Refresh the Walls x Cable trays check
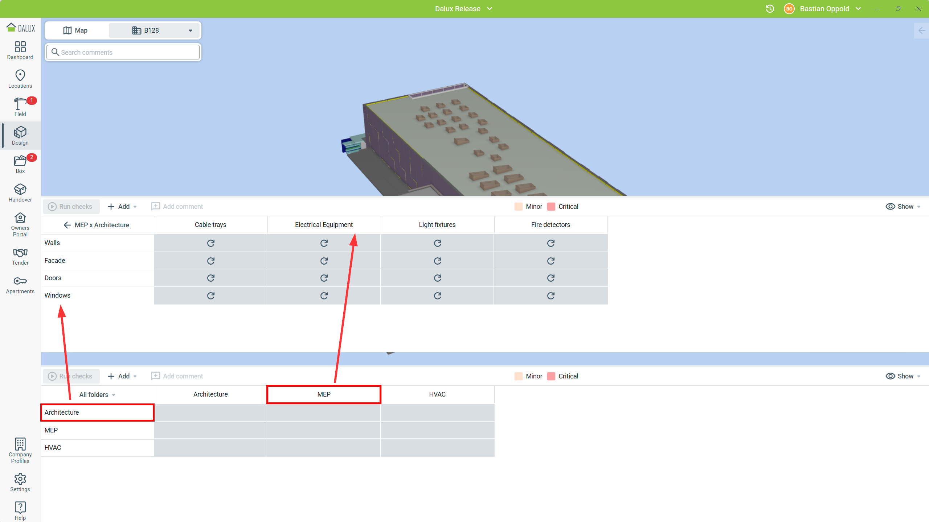Image resolution: width=929 pixels, height=522 pixels. click(210, 243)
